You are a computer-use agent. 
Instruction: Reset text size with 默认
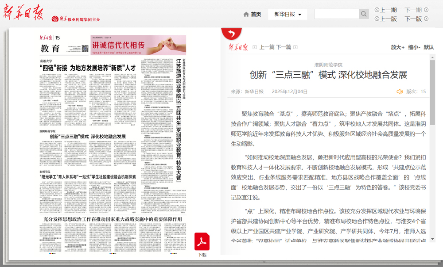429,47
